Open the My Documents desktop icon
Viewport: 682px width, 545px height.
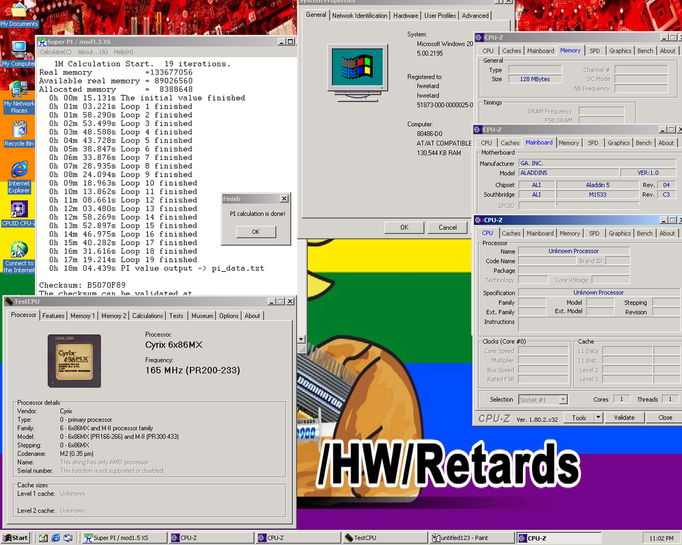tap(19, 15)
